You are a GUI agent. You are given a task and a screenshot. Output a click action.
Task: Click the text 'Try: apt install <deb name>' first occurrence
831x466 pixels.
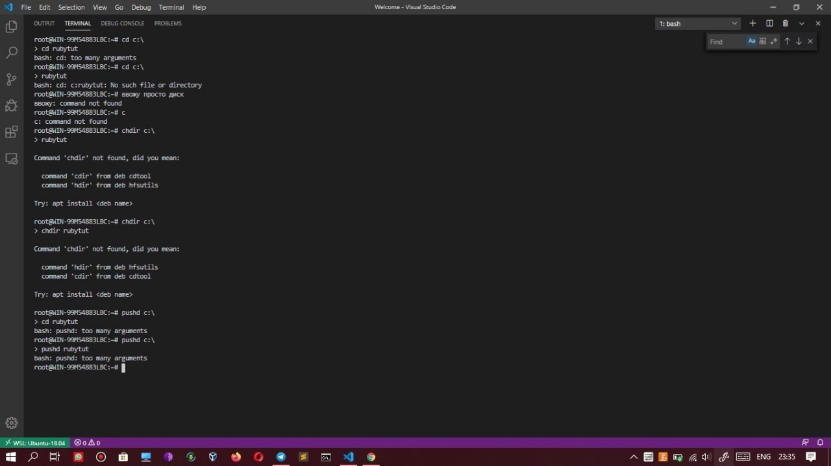[83, 204]
